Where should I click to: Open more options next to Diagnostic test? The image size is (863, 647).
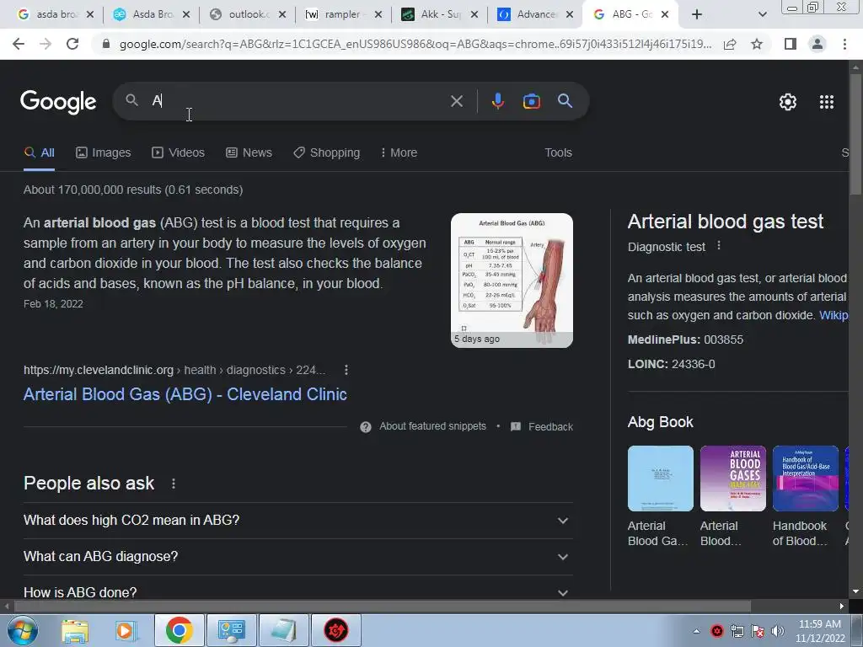coord(718,246)
